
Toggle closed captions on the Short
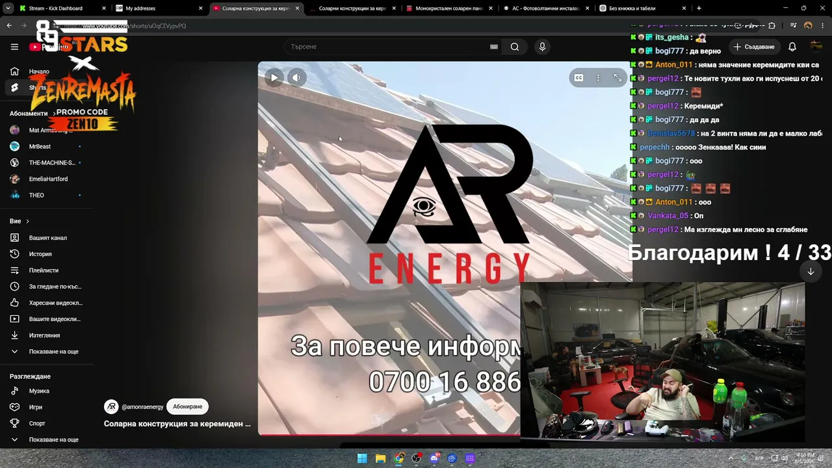pos(578,78)
